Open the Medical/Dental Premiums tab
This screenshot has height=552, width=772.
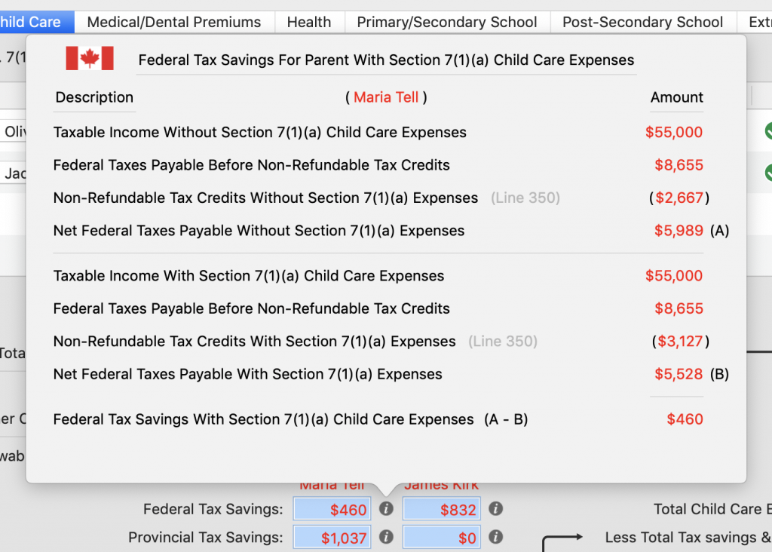coord(174,22)
